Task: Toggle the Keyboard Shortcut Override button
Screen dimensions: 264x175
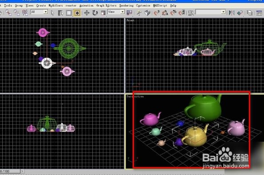Action: click(147, 13)
